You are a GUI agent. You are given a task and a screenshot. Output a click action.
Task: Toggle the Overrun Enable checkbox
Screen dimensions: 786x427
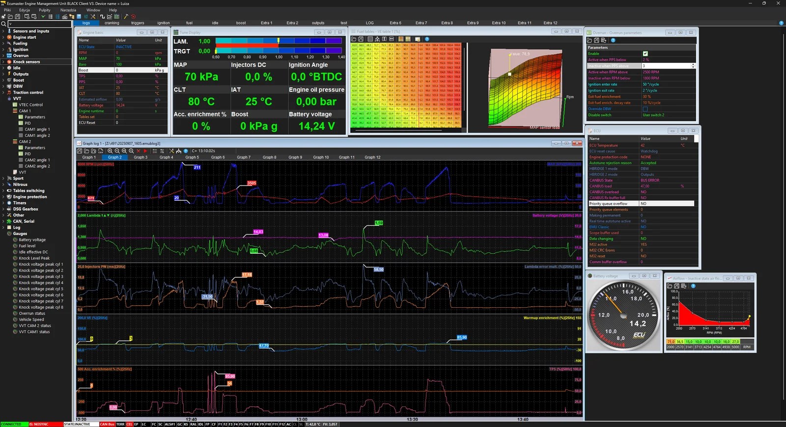pyautogui.click(x=645, y=53)
